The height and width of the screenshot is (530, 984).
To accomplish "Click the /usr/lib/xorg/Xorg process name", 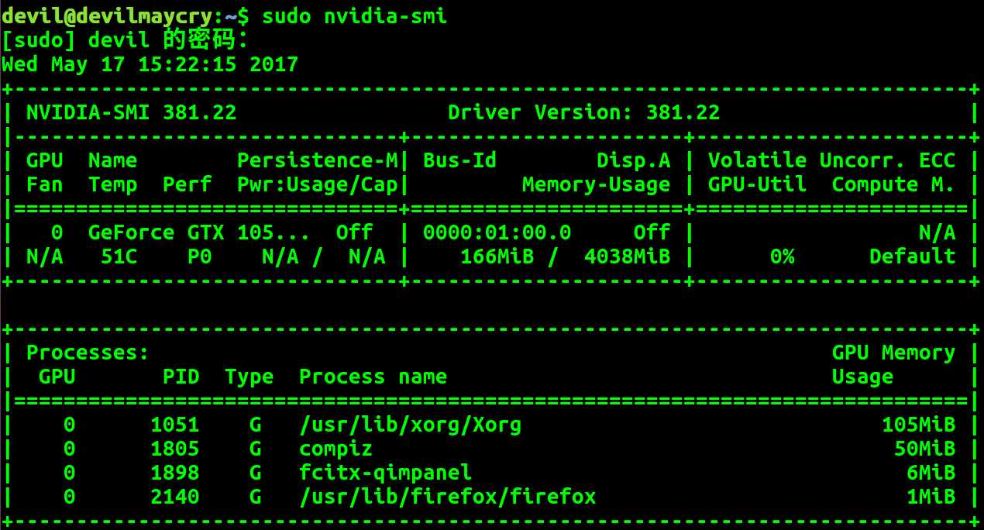I will tap(410, 425).
